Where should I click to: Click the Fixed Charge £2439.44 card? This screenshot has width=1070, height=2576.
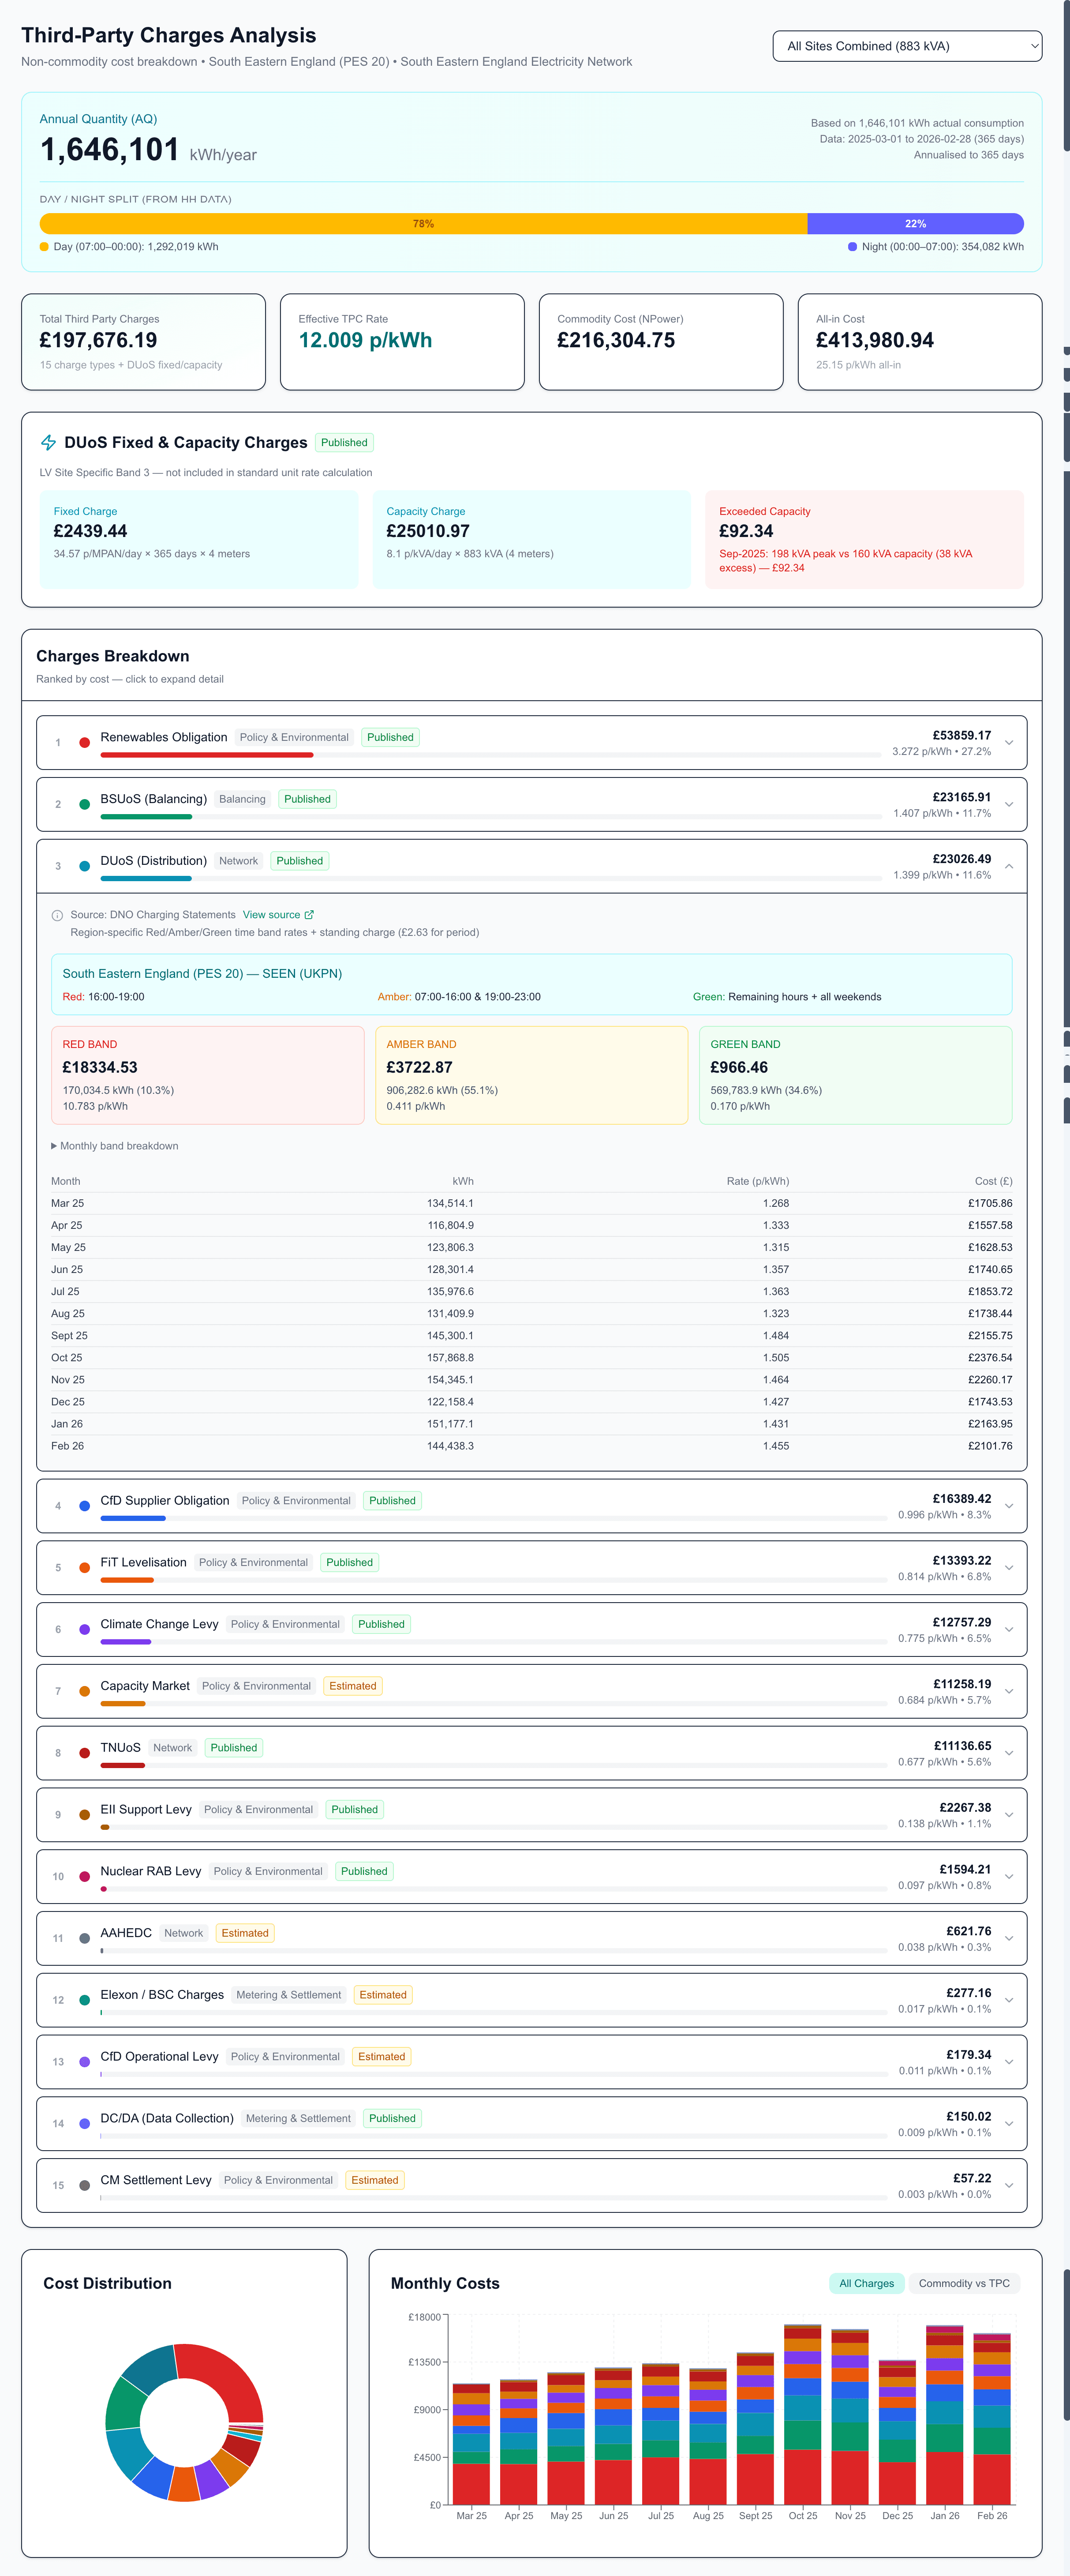click(199, 539)
